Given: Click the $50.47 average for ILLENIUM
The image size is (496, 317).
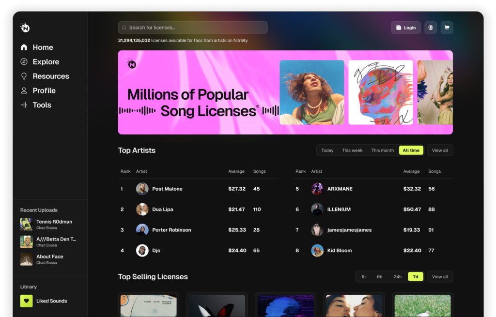Looking at the screenshot, I should [412, 209].
